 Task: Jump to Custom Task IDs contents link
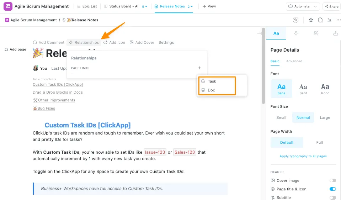point(58,84)
